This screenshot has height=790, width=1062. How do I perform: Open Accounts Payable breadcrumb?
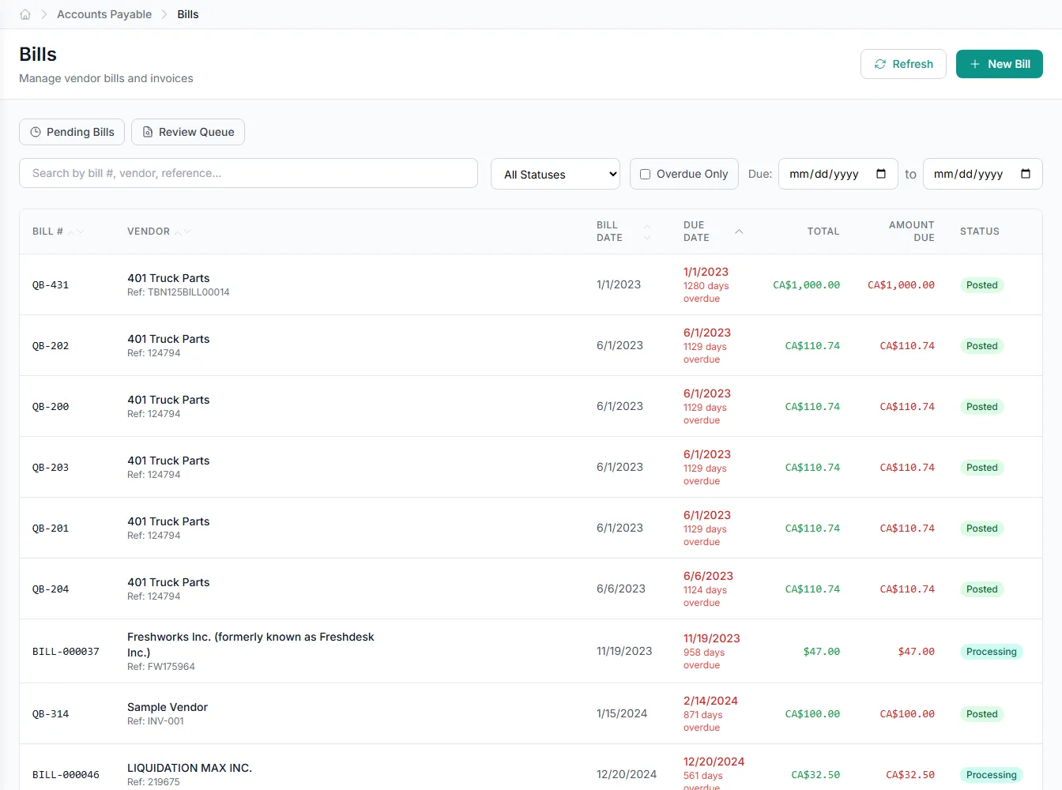[104, 14]
